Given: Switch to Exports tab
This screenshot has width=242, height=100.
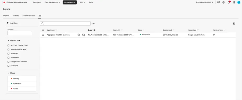Looking at the screenshot, I should 6,16.
